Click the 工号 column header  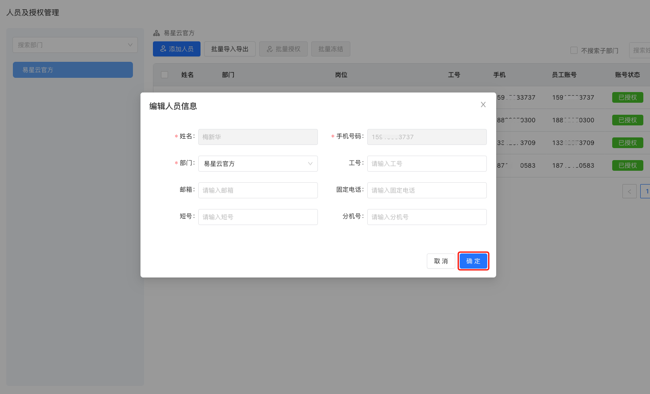pyautogui.click(x=454, y=75)
